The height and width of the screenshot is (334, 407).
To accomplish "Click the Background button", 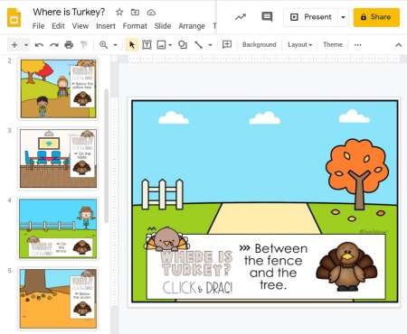I will (260, 45).
